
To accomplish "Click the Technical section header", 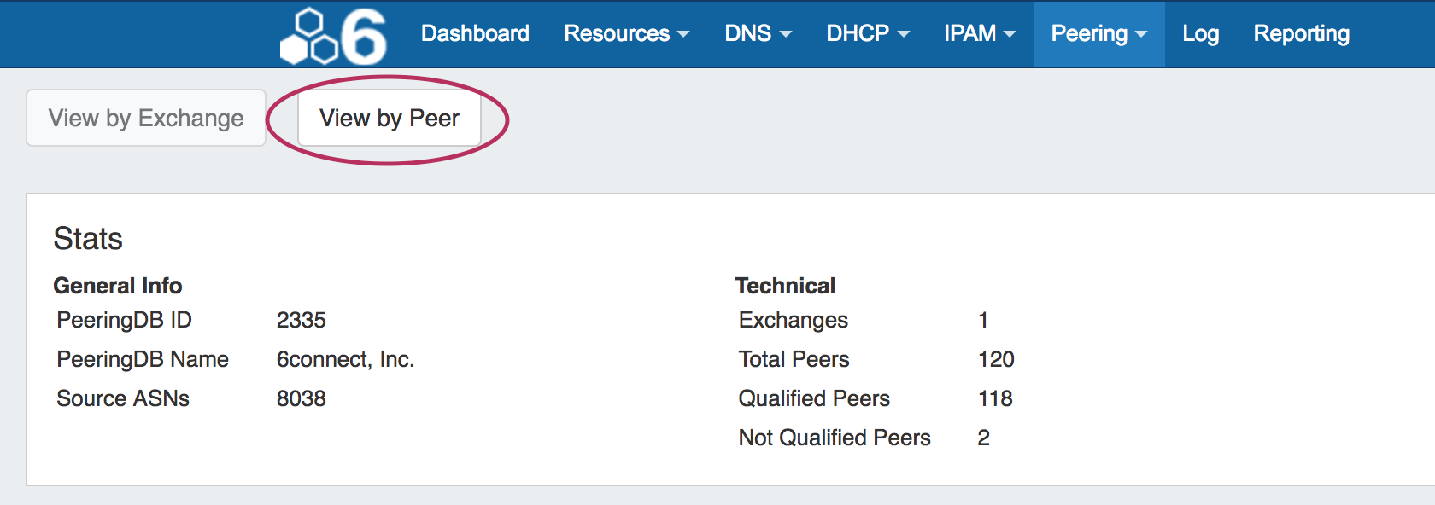I will [x=785, y=286].
